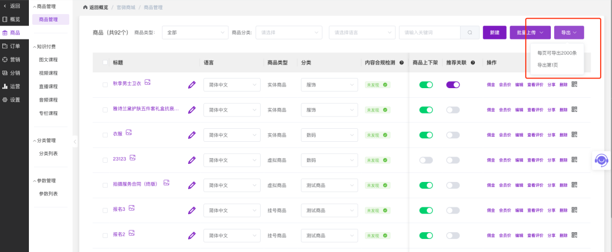Click the QR code icon in 衣服 row

click(x=574, y=135)
